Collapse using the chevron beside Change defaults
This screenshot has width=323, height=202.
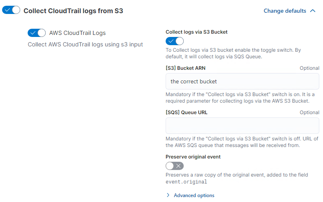point(312,11)
